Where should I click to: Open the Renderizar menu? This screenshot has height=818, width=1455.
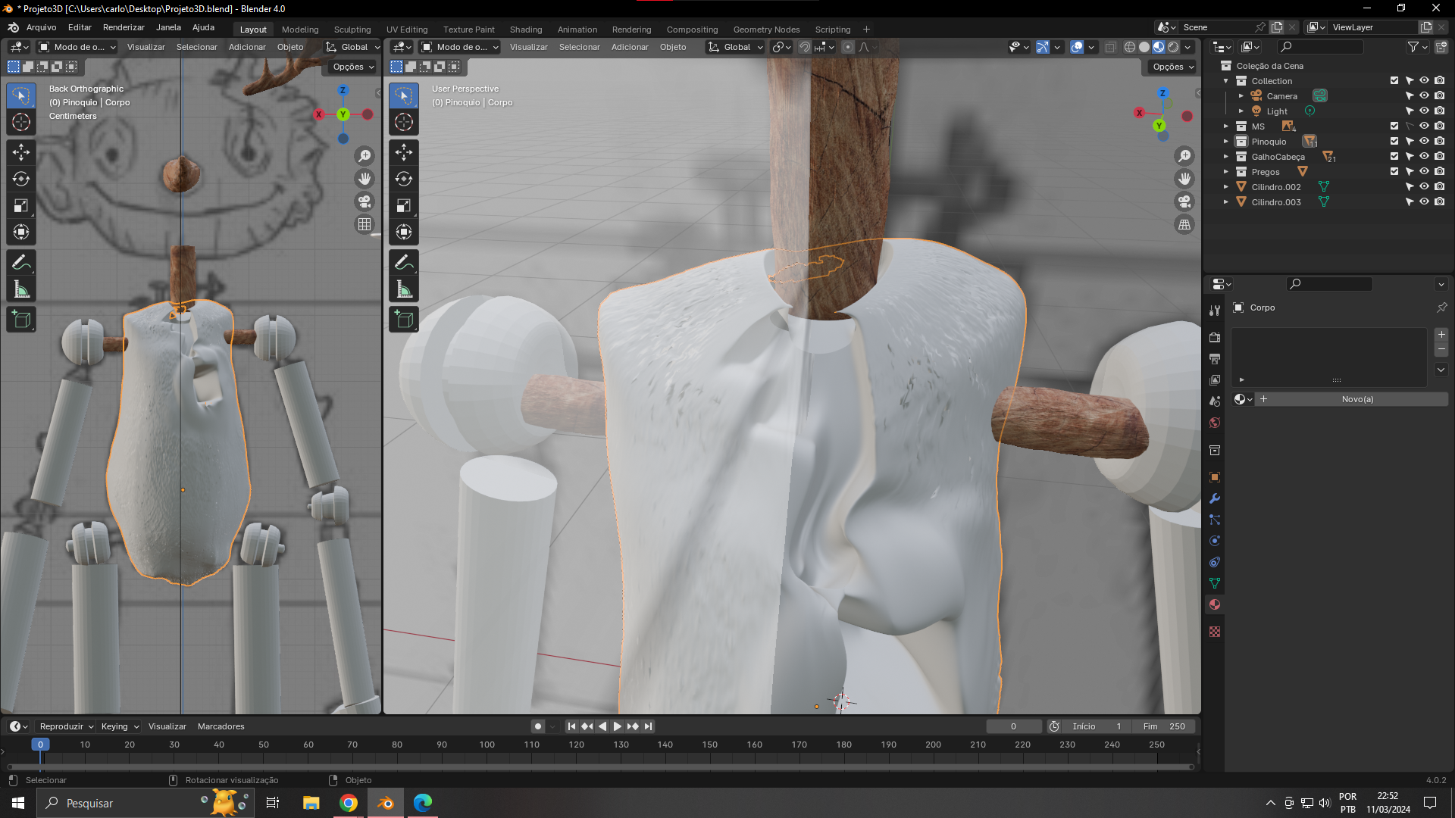click(124, 27)
